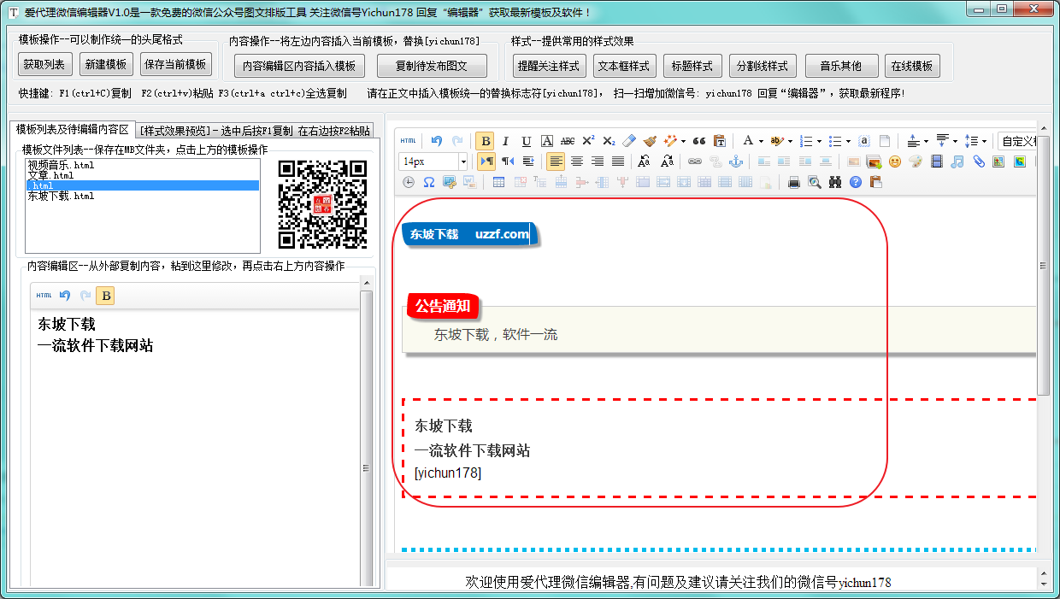The image size is (1060, 599).
Task: Insert music using the note icon
Action: point(957,161)
